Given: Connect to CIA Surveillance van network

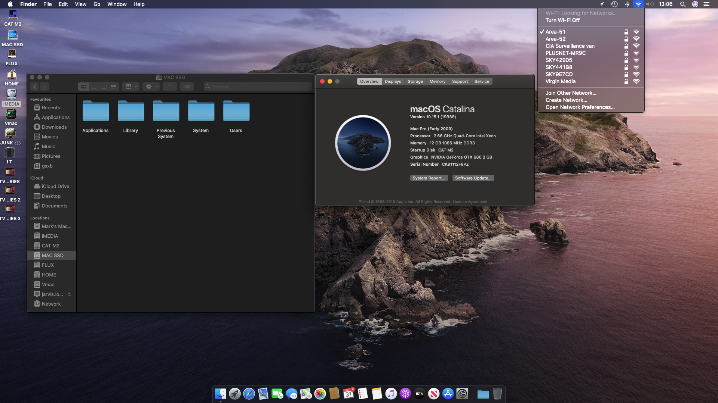Looking at the screenshot, I should tap(591, 46).
